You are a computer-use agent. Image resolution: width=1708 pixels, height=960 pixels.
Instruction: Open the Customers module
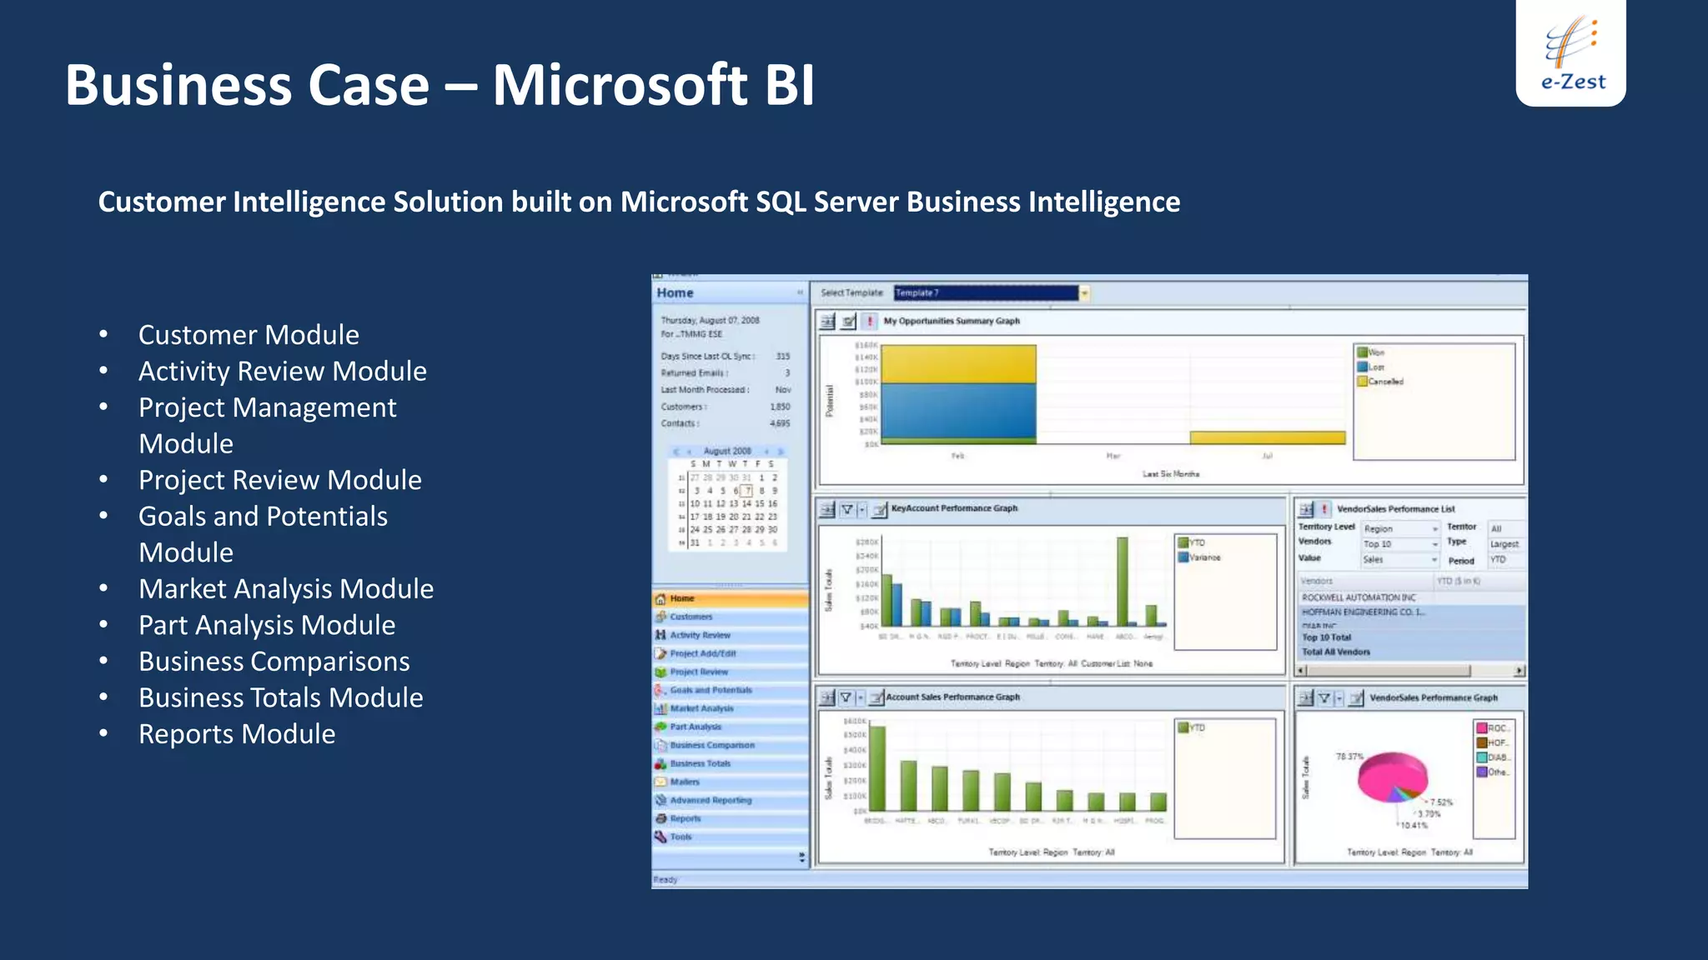[x=731, y=617]
